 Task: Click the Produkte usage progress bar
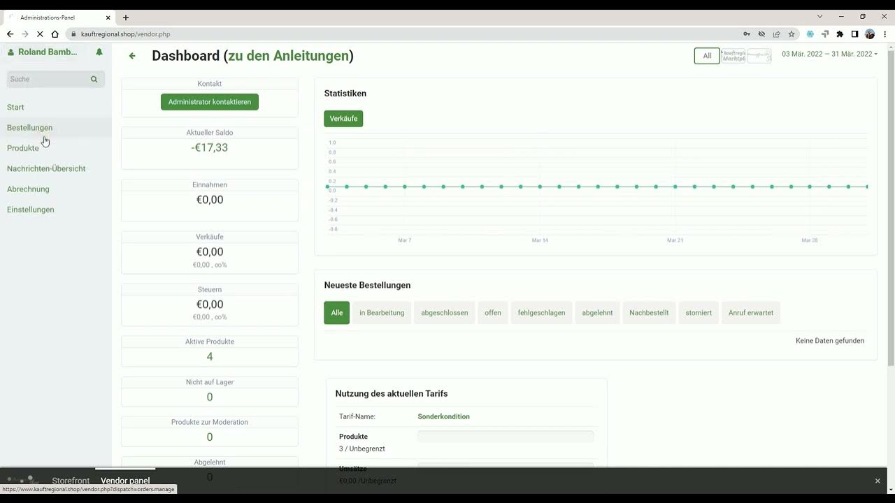(x=506, y=437)
